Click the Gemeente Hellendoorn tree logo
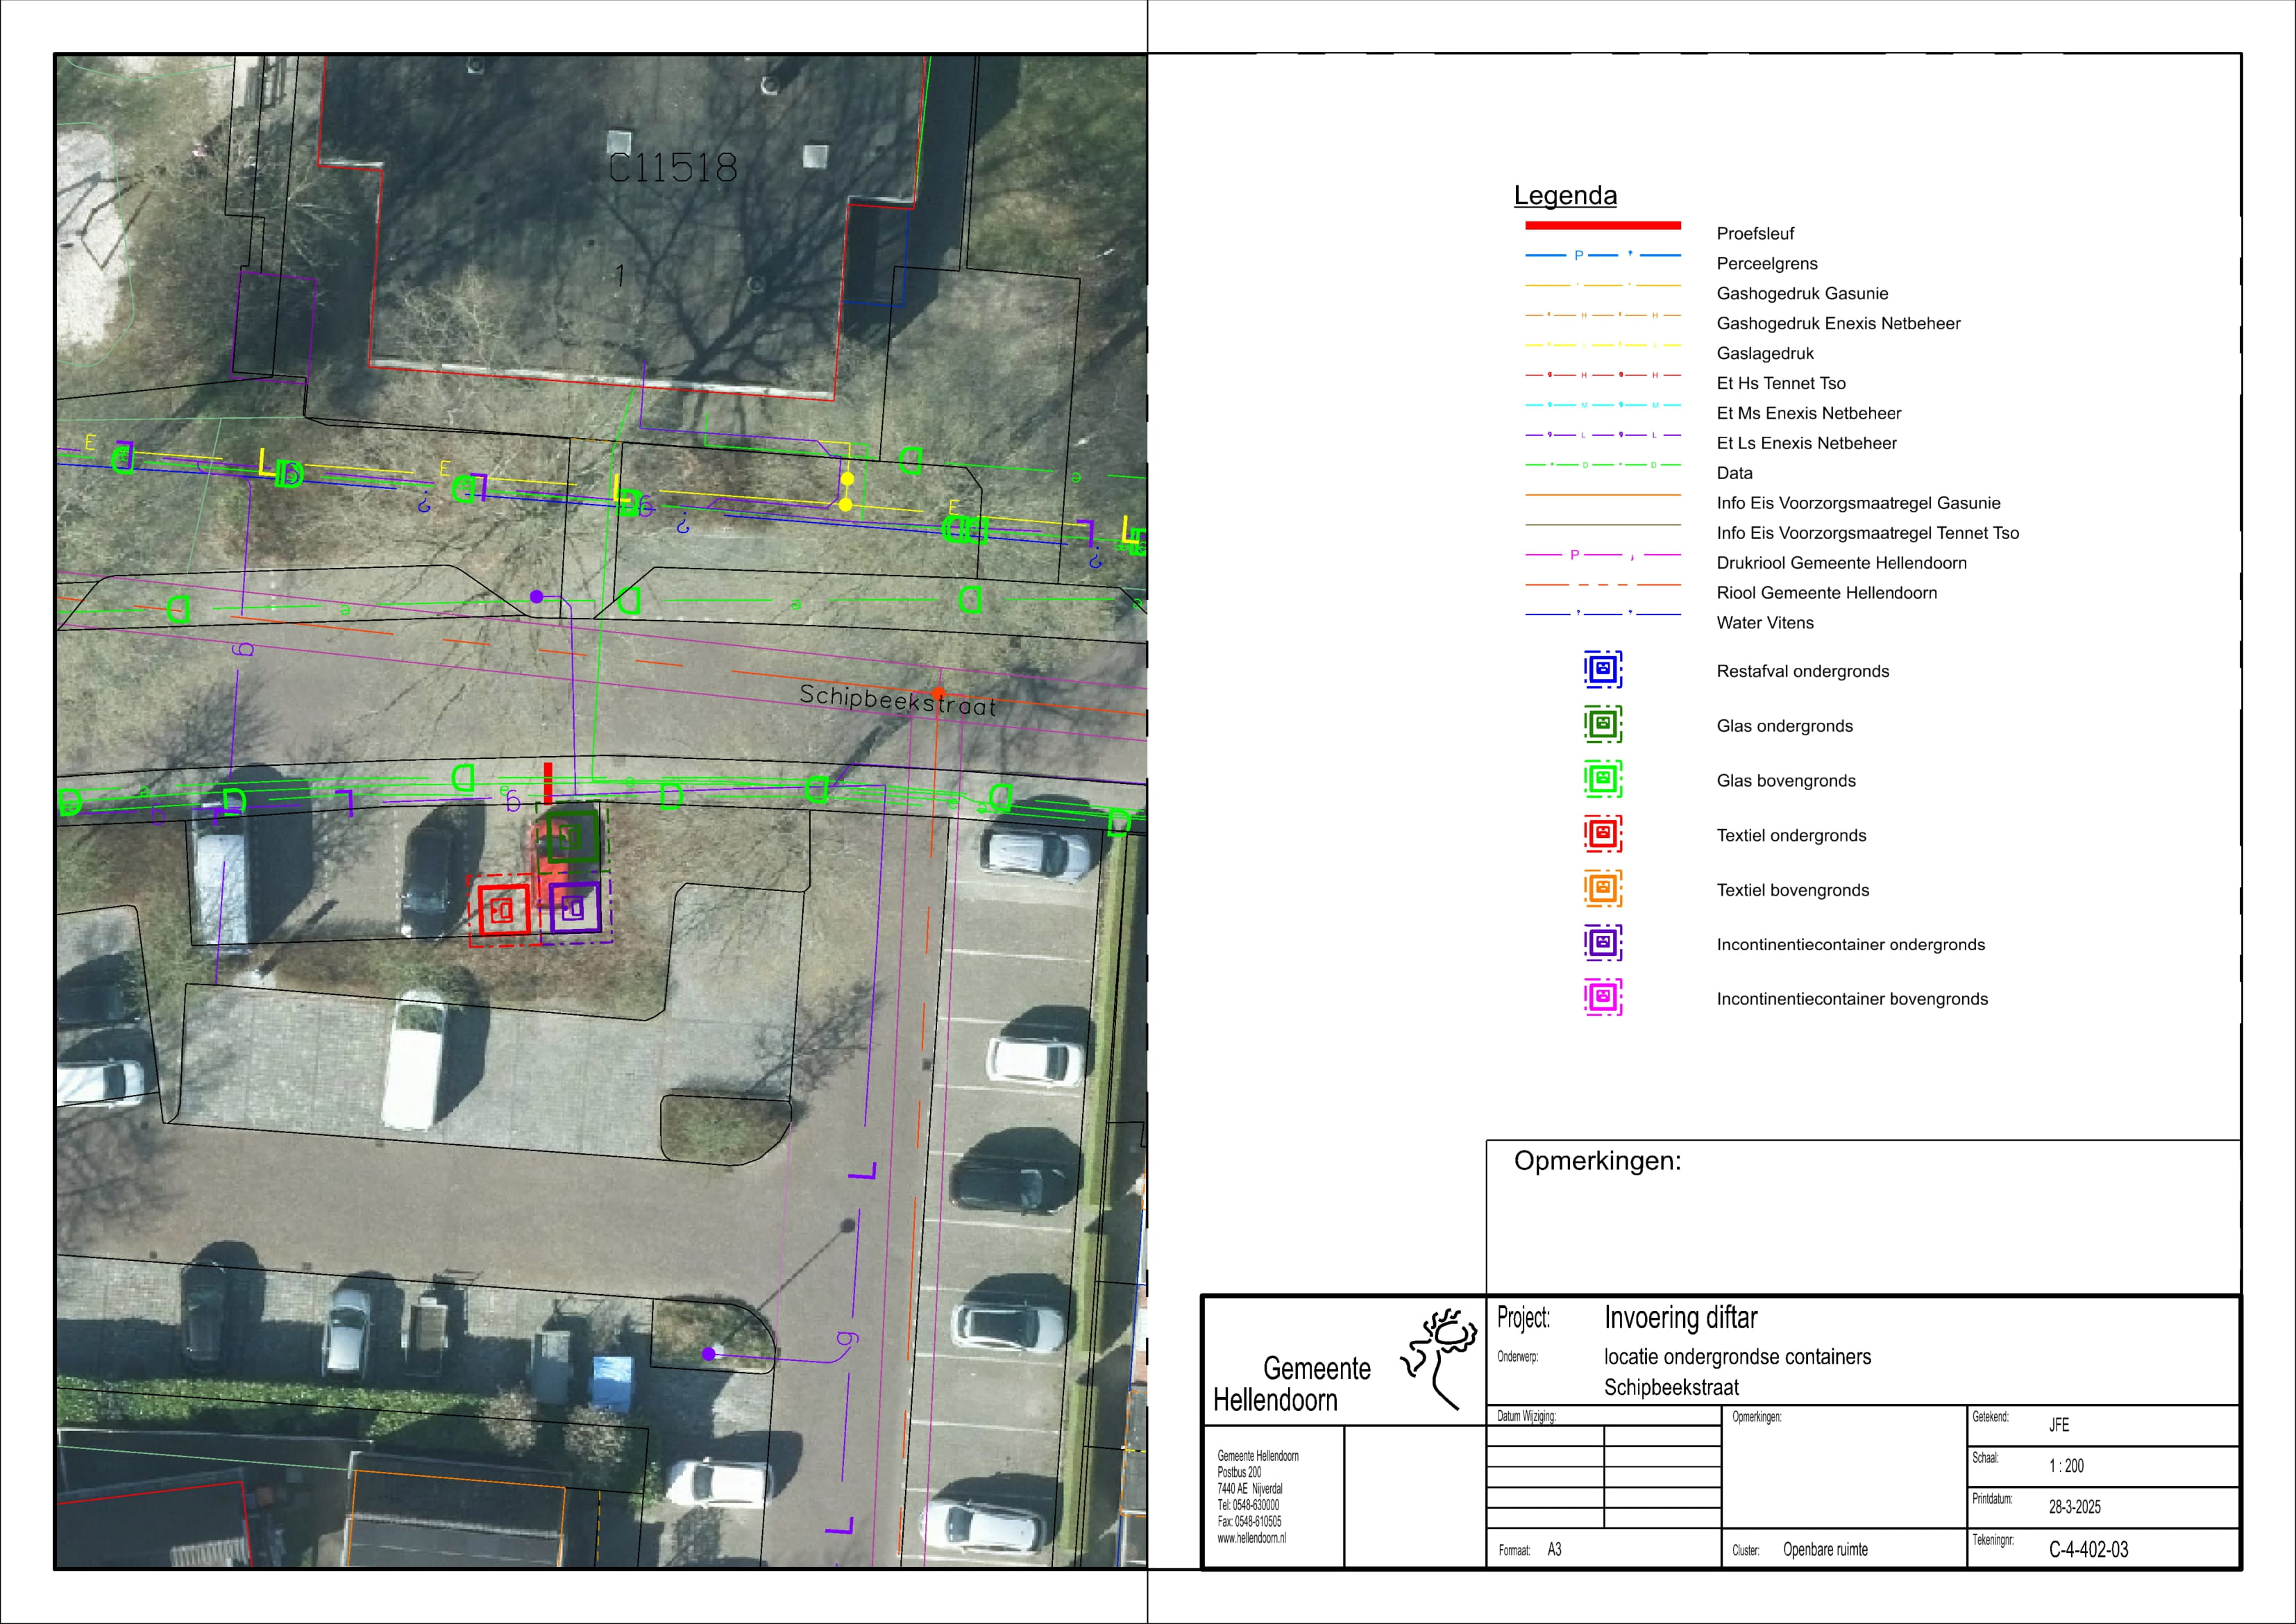 pyautogui.click(x=1440, y=1357)
